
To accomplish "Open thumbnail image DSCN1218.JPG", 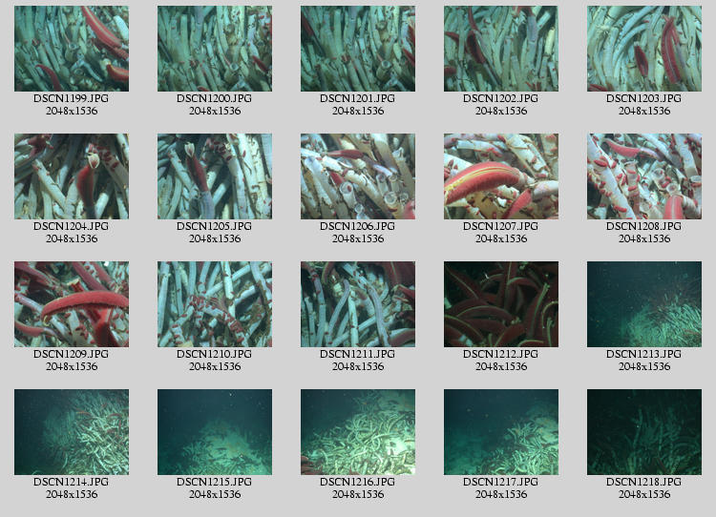I will pos(644,432).
